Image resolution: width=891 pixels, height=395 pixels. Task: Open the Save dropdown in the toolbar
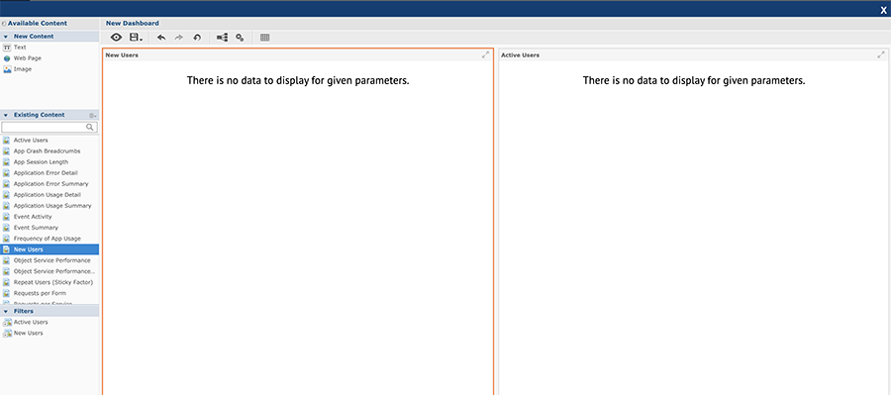136,38
